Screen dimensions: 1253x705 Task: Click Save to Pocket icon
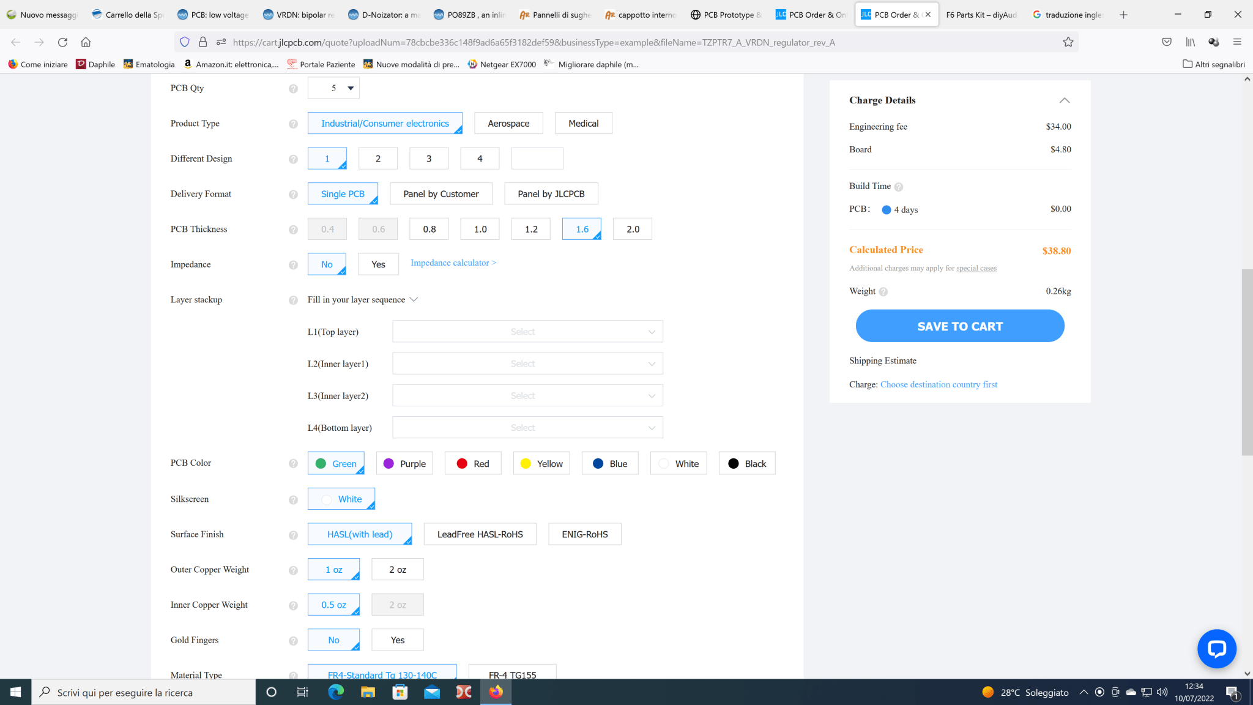point(1167,42)
